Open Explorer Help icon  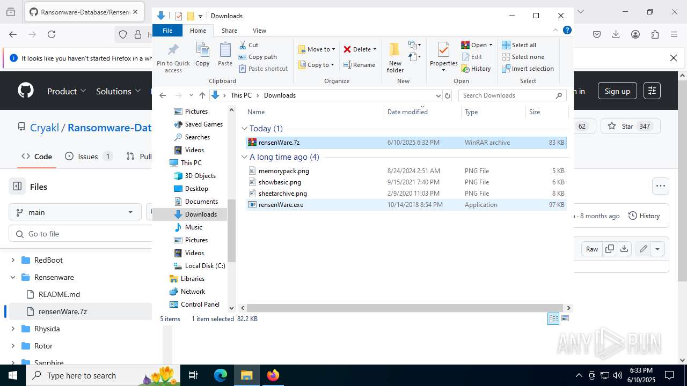[567, 31]
